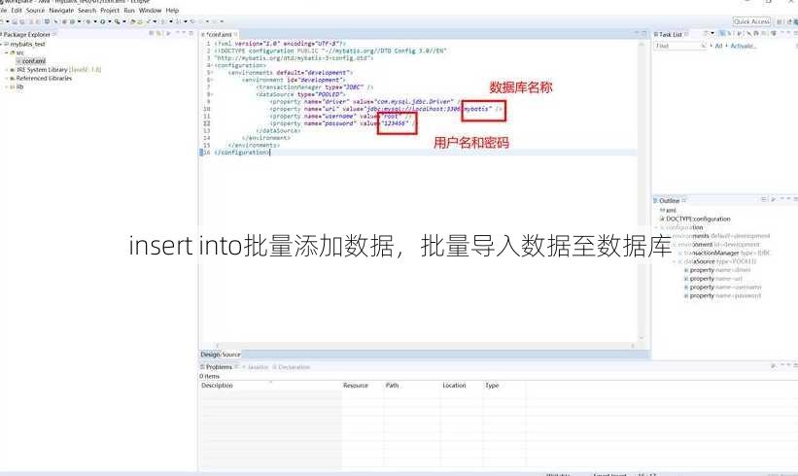Open the Search menu
The width and height of the screenshot is (798, 476).
[x=87, y=10]
